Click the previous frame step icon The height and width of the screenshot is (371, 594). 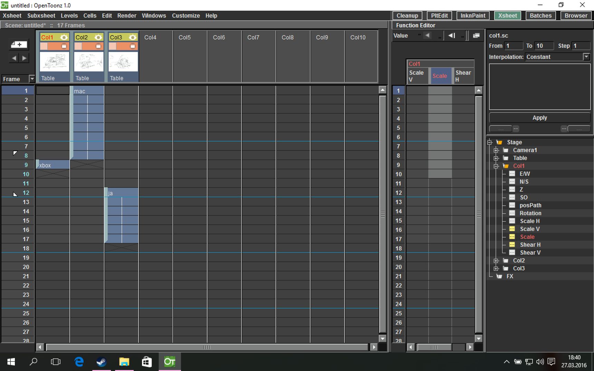pos(451,35)
